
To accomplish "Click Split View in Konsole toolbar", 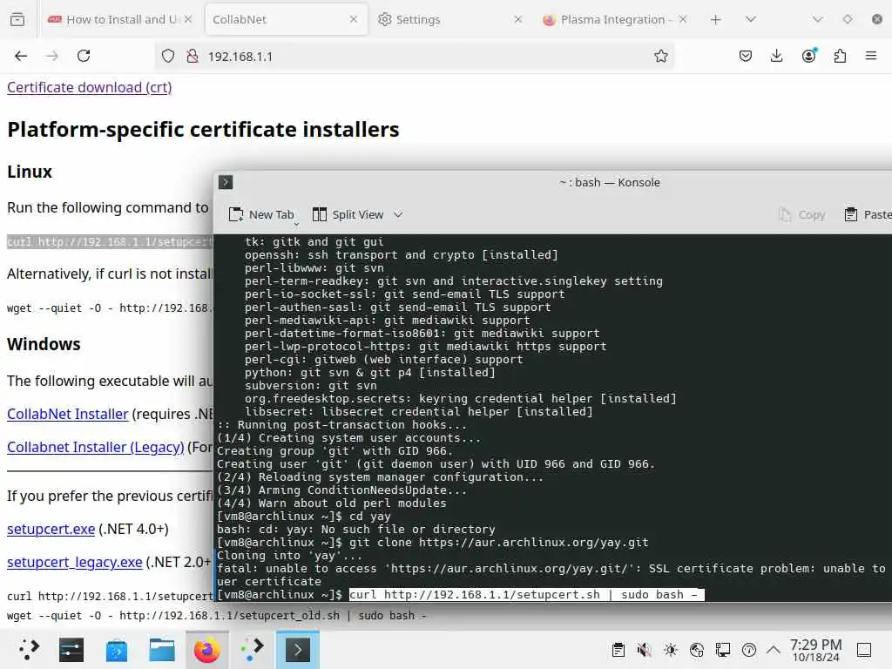I will 348,214.
